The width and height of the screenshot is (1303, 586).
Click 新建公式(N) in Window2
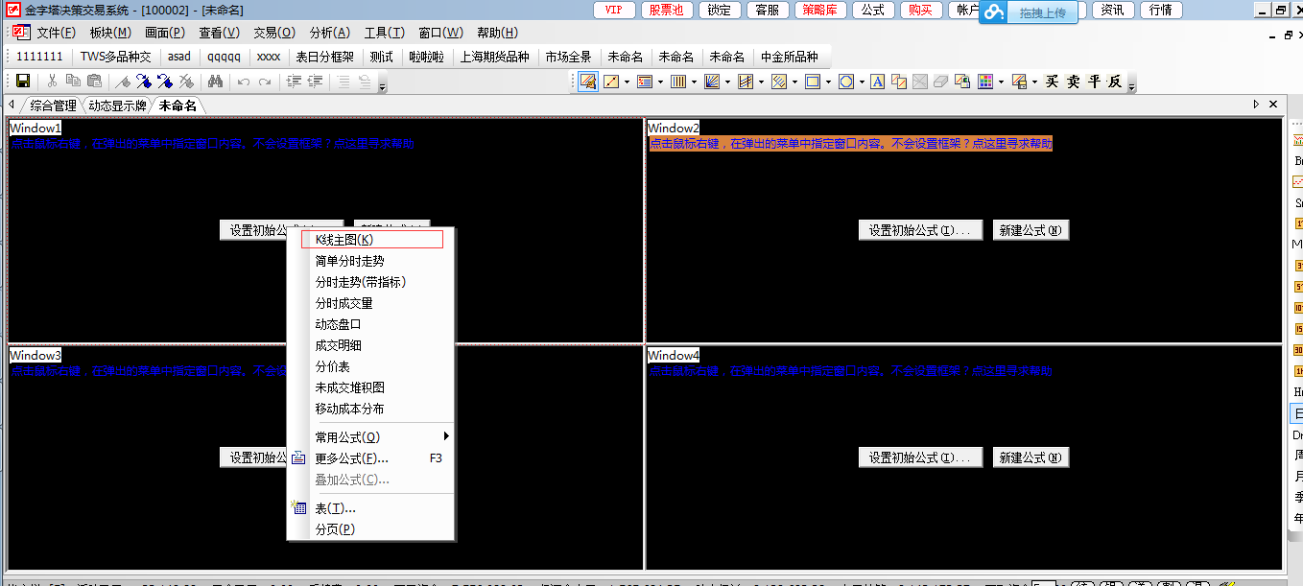tap(1031, 230)
